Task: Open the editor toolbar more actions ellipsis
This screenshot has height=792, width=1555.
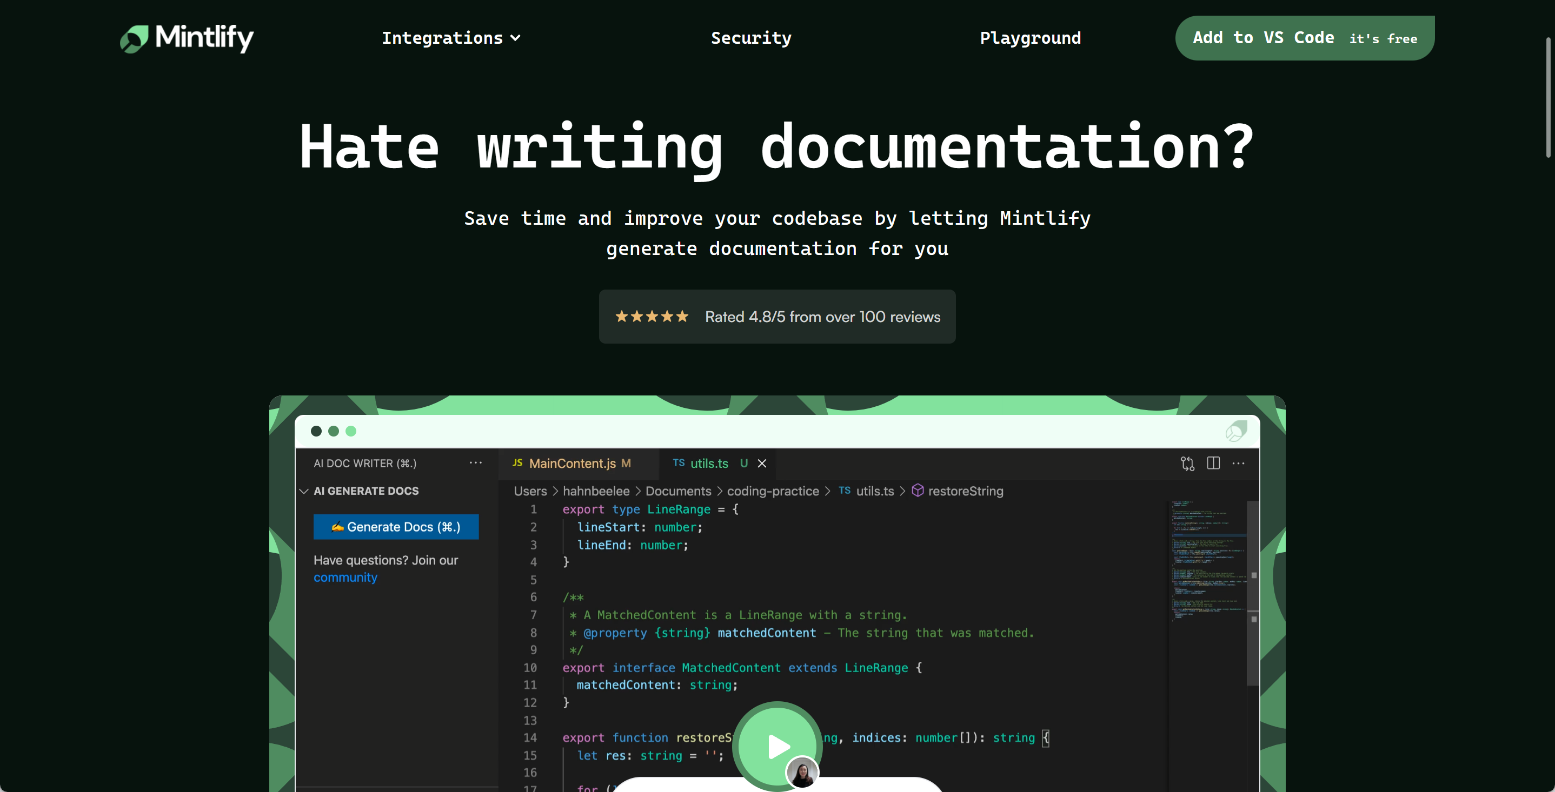Action: click(1239, 463)
